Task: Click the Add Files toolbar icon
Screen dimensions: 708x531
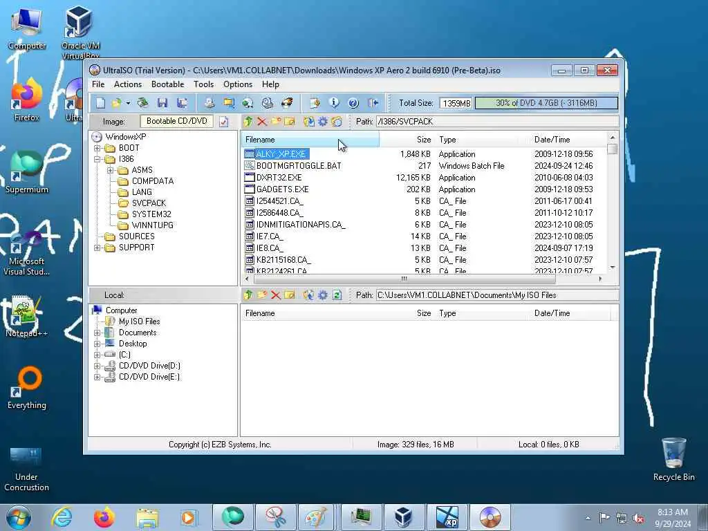Action: coord(315,103)
